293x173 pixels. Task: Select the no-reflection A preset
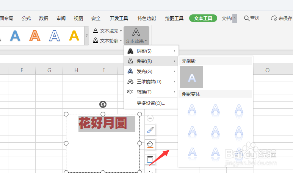191,77
